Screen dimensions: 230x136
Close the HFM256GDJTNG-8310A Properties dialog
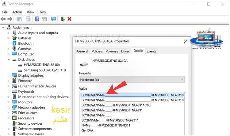coord(186,41)
